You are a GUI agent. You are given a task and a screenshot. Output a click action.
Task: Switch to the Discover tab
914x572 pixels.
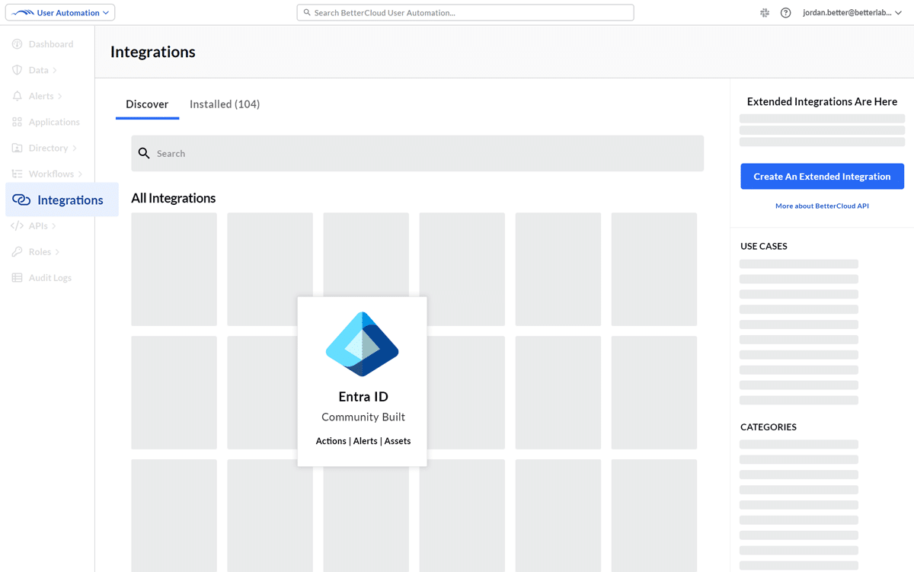point(147,104)
